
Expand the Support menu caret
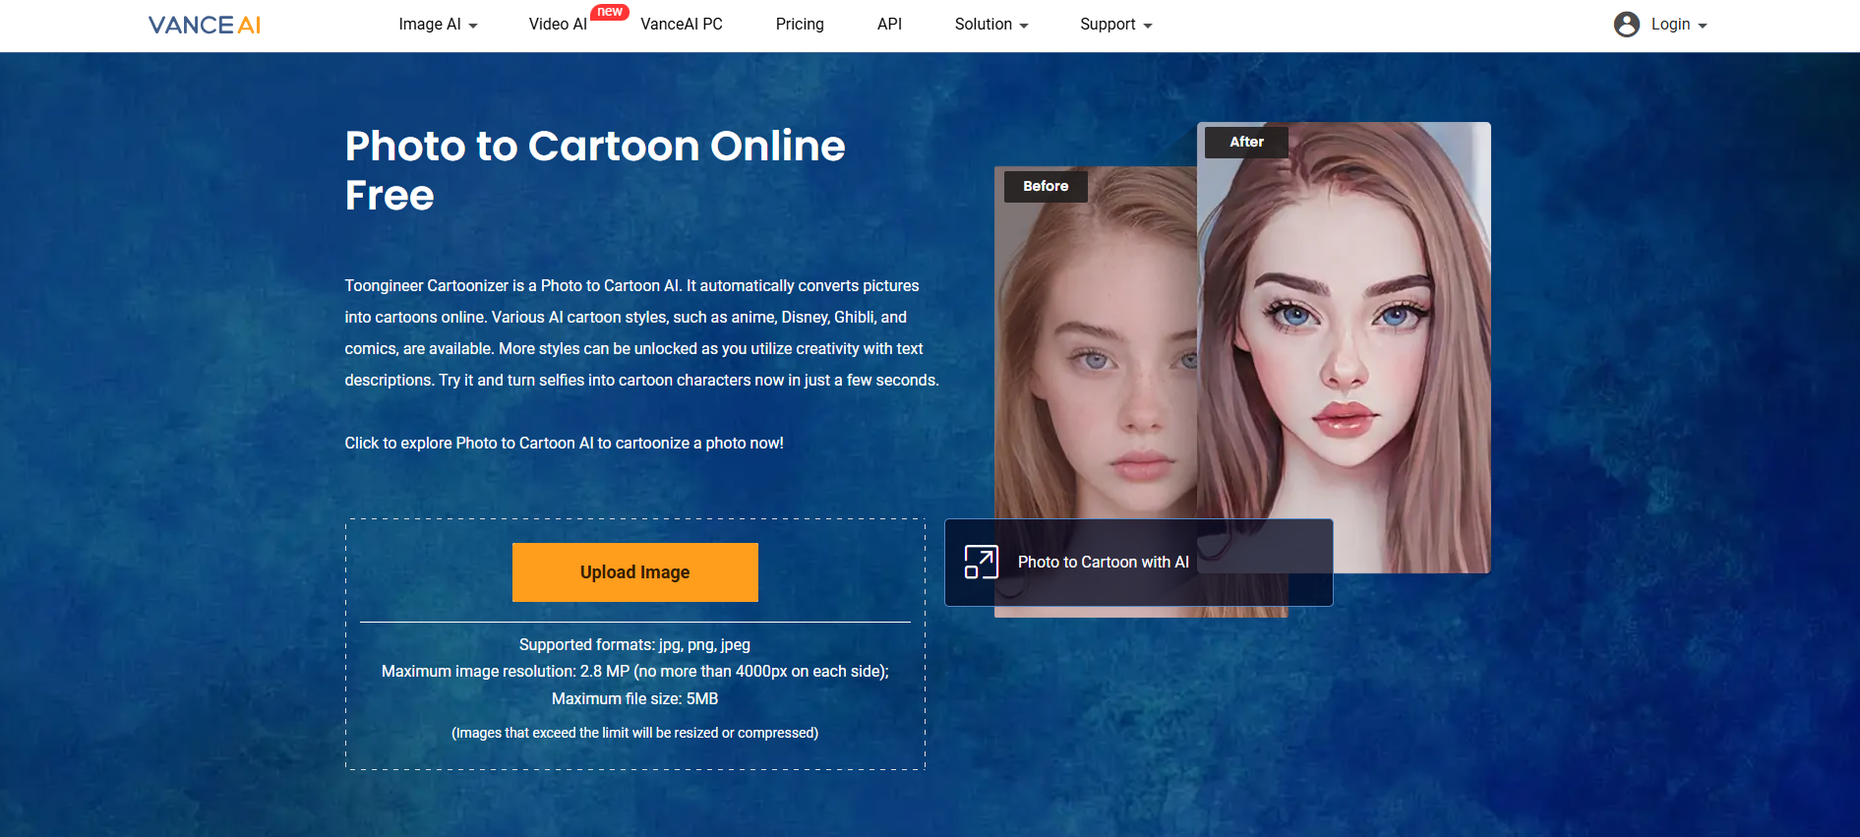tap(1147, 26)
